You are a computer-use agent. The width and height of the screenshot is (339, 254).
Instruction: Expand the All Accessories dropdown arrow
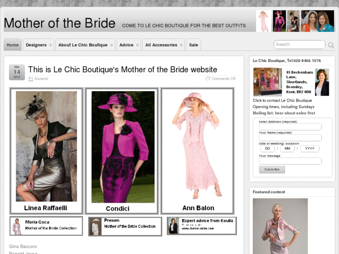coord(181,45)
